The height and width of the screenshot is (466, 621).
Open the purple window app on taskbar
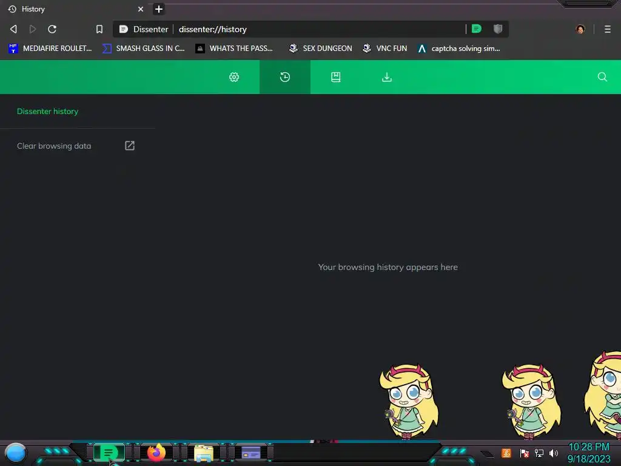250,453
